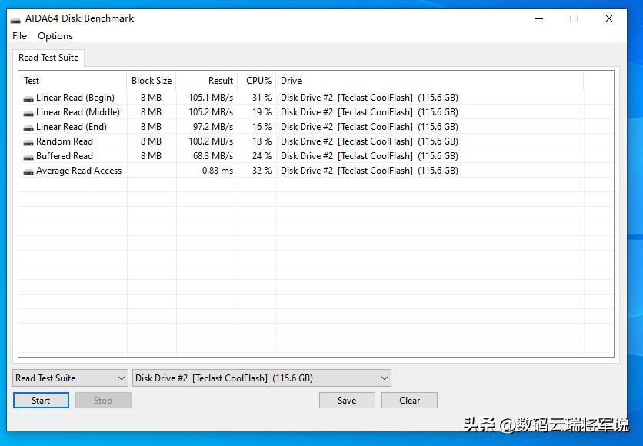Click the disk icon beside Buffered Read
Screen dimensions: 643x446
point(28,156)
